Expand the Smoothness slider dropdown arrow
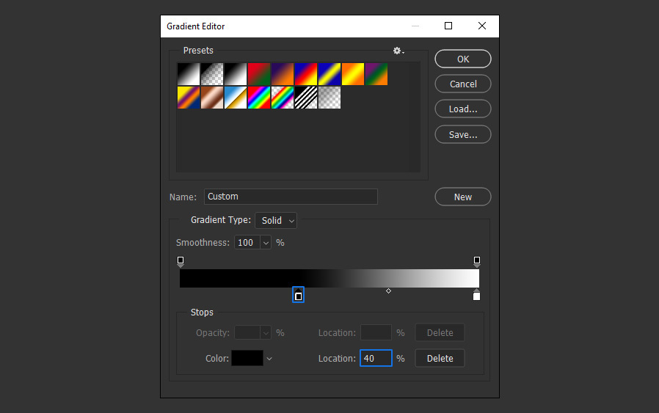The height and width of the screenshot is (413, 659). tap(266, 242)
